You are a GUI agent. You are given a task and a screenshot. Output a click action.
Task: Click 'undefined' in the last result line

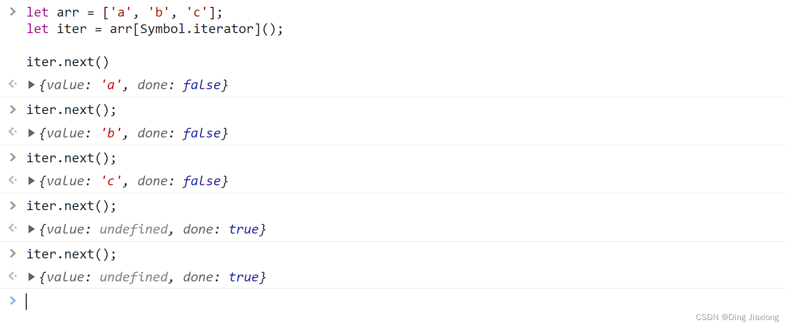[134, 277]
